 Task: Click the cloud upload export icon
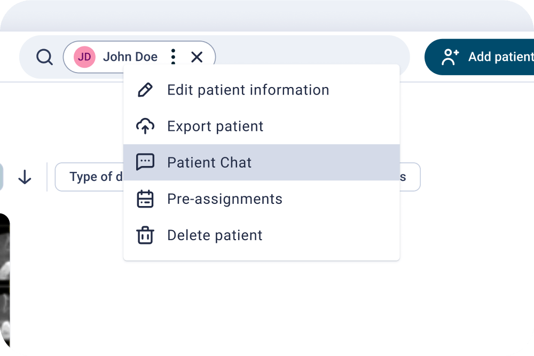coord(145,126)
